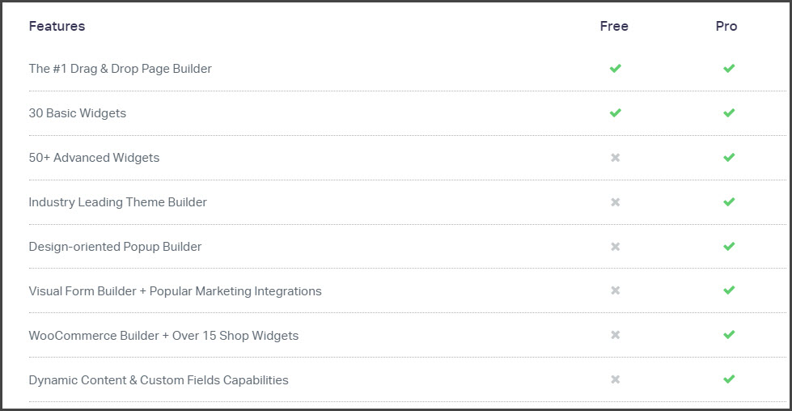Select the Pro column header
This screenshot has width=792, height=411.
pyautogui.click(x=726, y=26)
